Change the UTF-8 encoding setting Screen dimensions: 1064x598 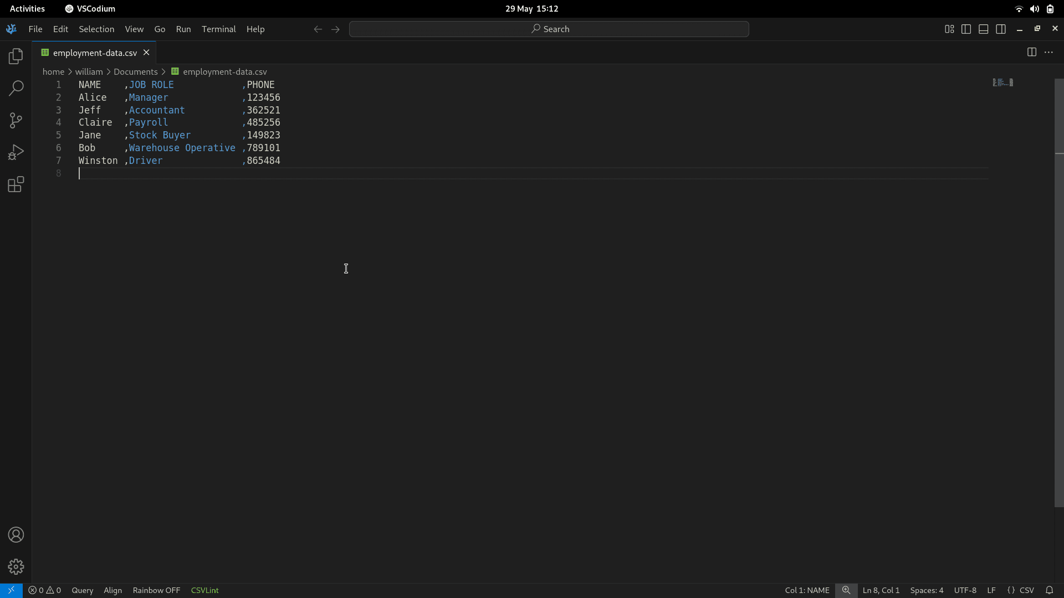tap(965, 590)
